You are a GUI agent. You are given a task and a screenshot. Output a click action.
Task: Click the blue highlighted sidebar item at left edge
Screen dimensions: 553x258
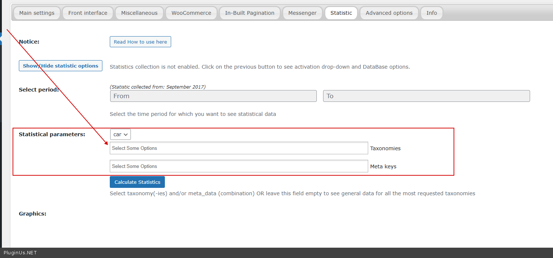1,39
